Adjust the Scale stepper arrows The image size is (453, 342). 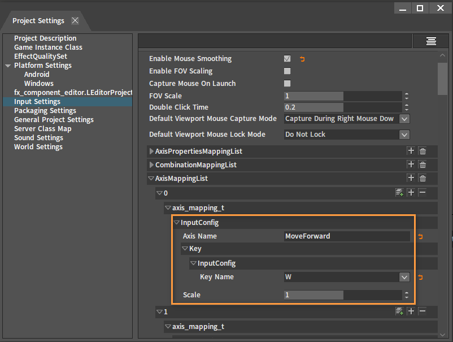(407, 295)
